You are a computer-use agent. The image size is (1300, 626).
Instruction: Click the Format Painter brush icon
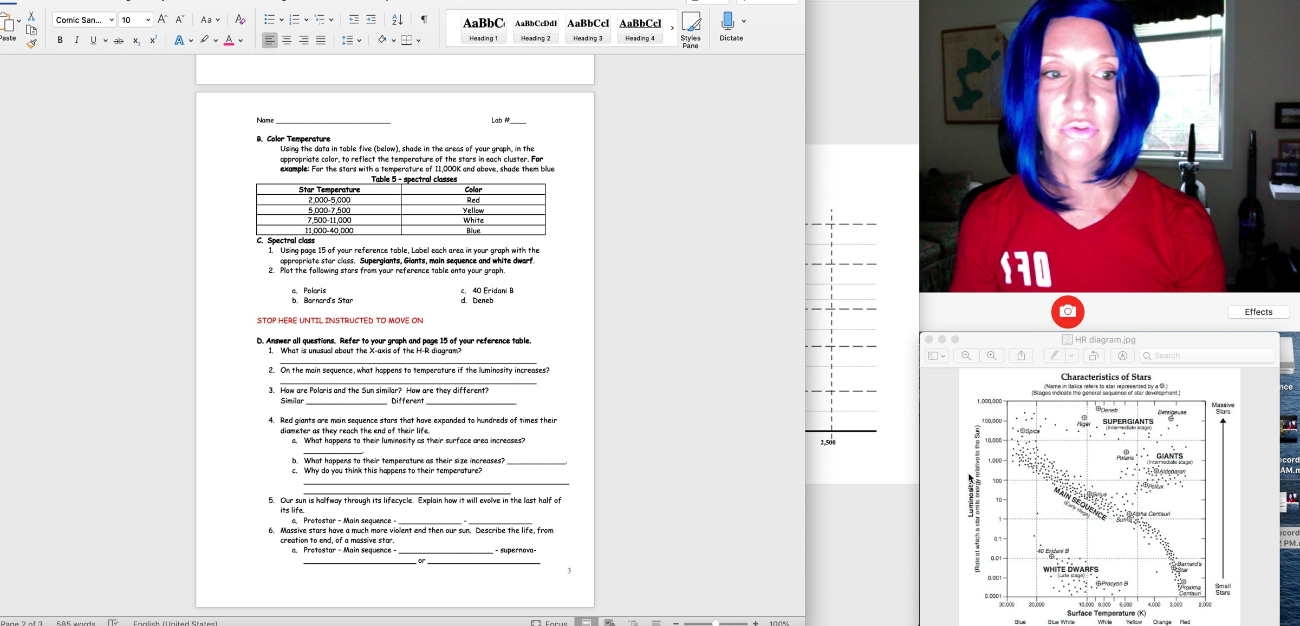[x=31, y=44]
